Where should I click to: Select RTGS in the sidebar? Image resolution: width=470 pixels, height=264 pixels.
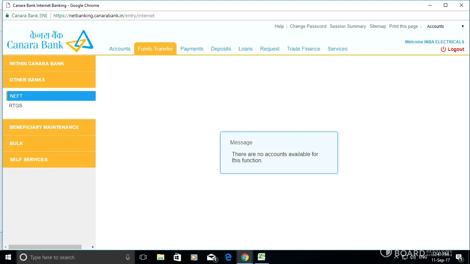(x=15, y=106)
